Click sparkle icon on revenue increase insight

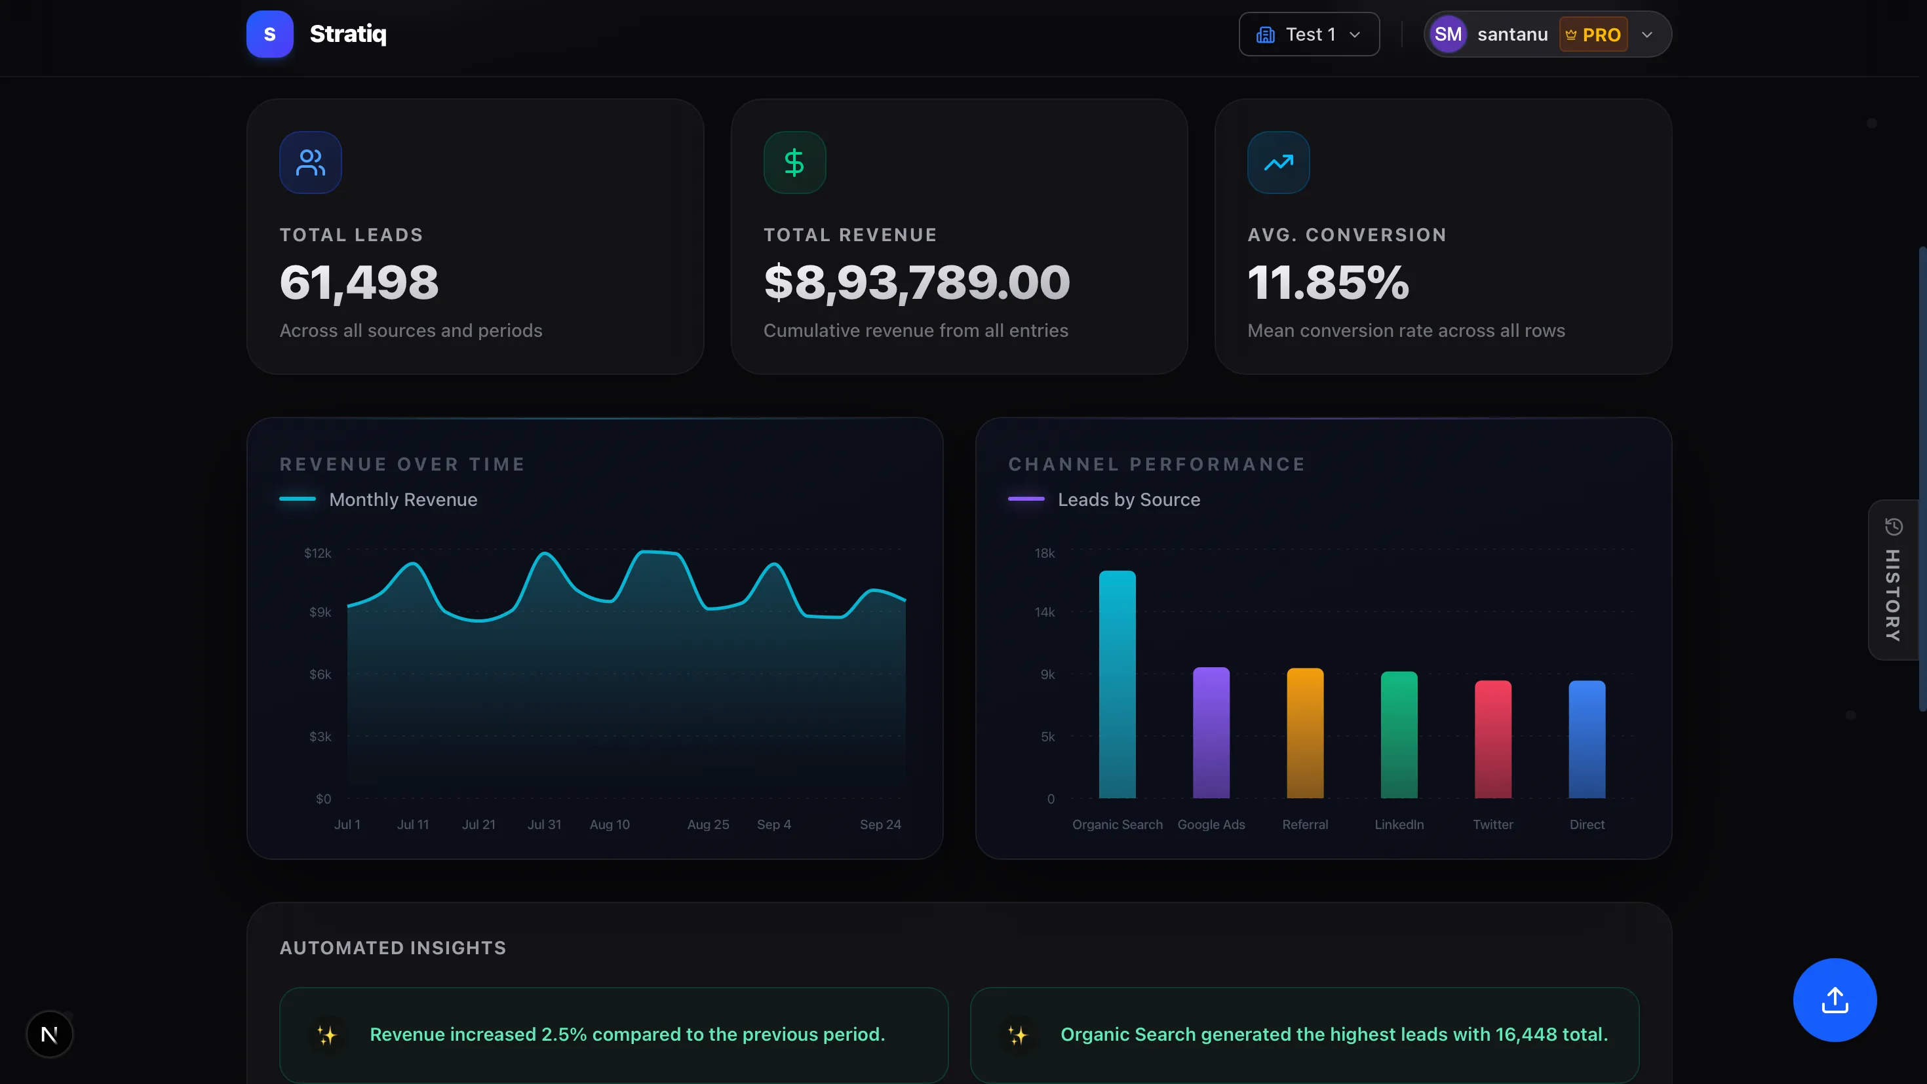(327, 1036)
